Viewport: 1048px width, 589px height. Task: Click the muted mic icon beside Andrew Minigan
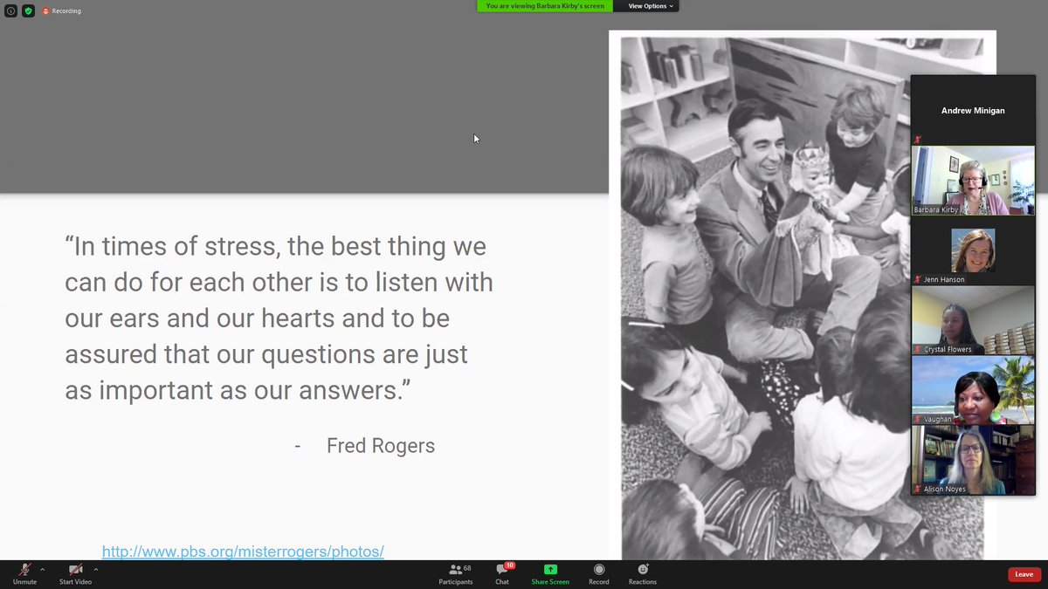coord(918,139)
